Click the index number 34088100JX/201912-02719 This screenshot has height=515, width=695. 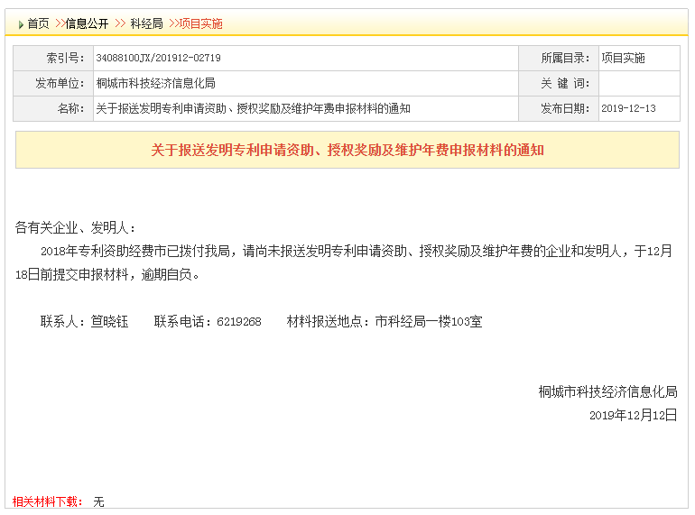158,58
